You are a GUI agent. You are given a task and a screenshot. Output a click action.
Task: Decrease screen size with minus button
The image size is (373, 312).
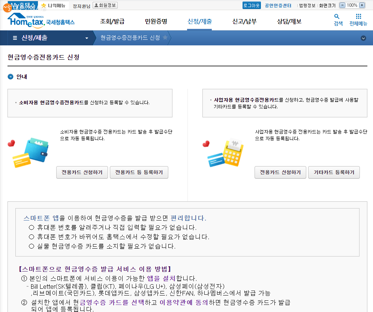(342, 5)
